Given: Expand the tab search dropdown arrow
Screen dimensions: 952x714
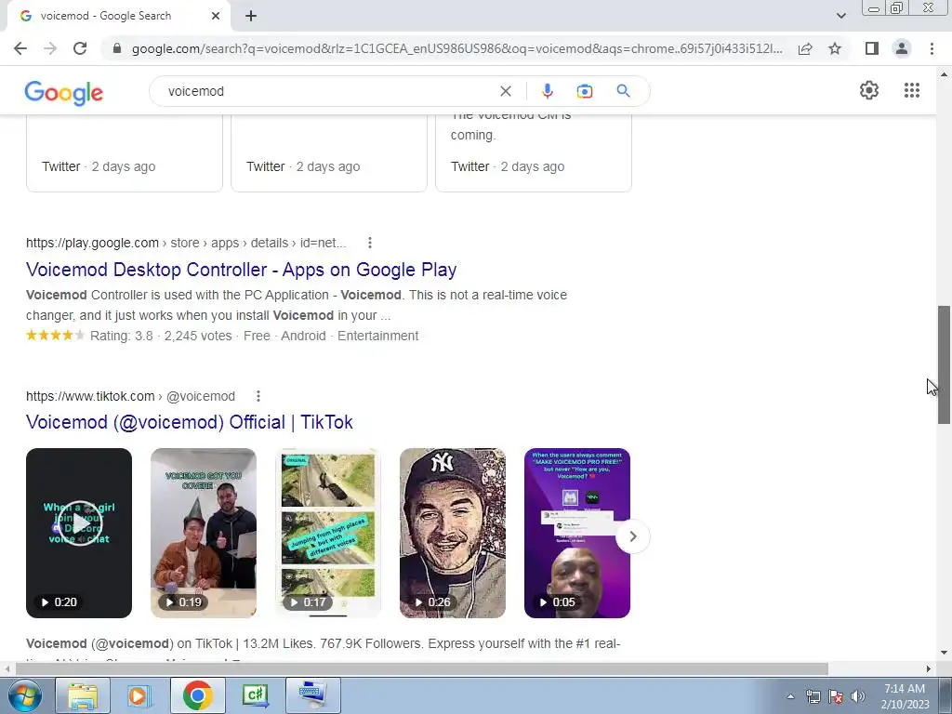Looking at the screenshot, I should click(x=840, y=16).
